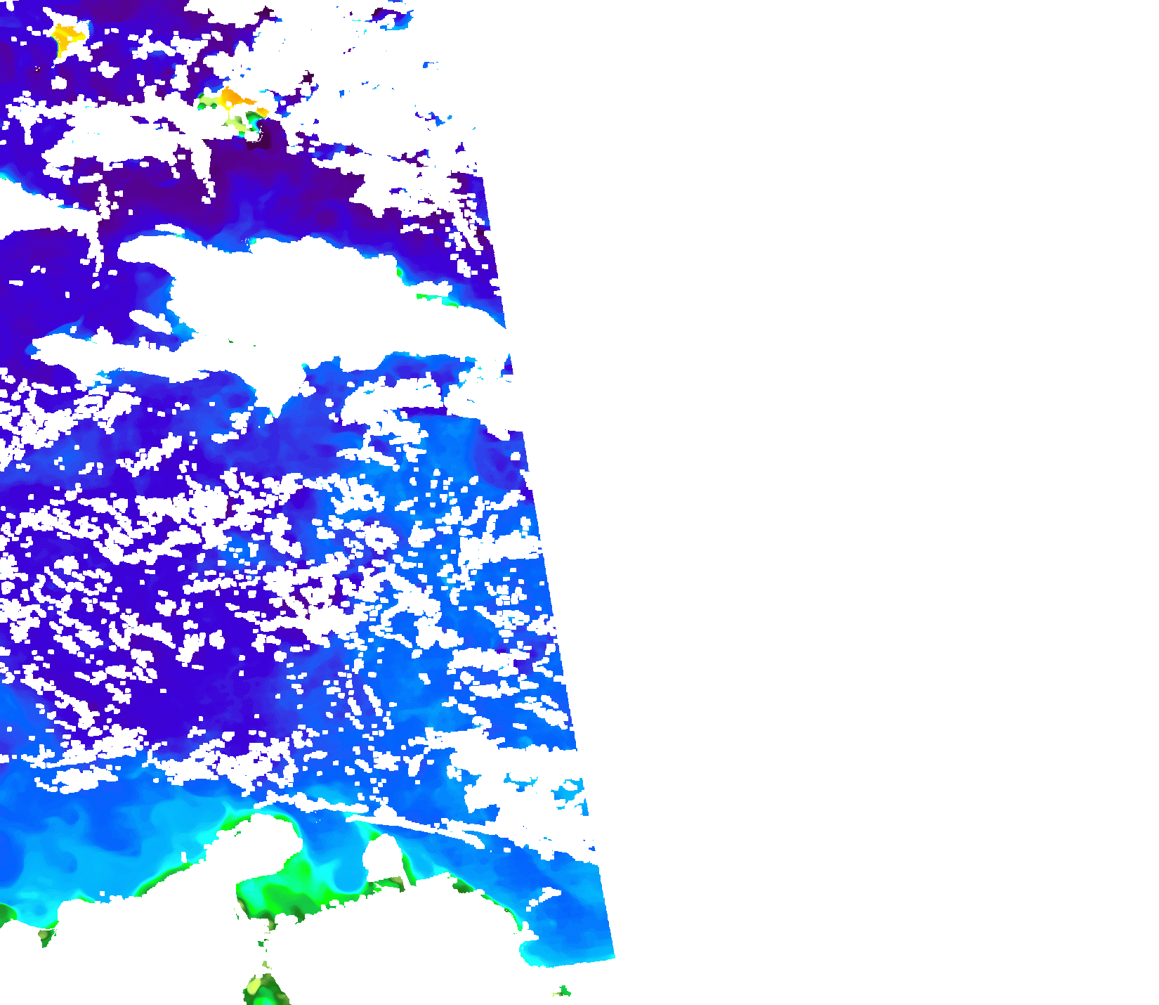Click the orange-yellow patch in the top-left corner
This screenshot has height=1005, width=1159.
click(x=67, y=37)
